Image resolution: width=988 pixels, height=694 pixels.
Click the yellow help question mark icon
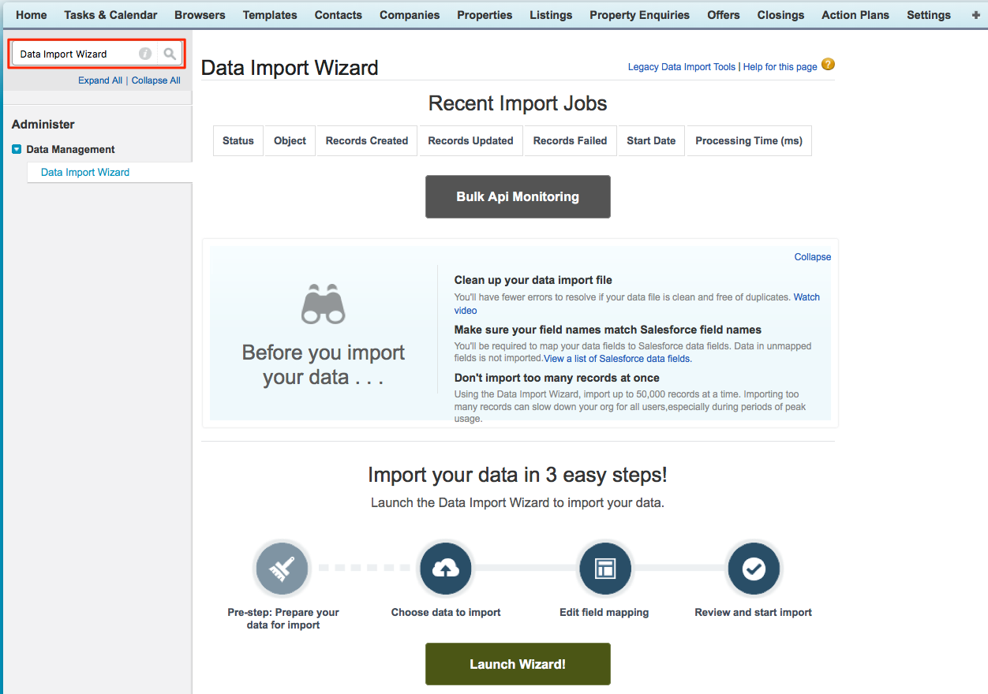(x=828, y=65)
